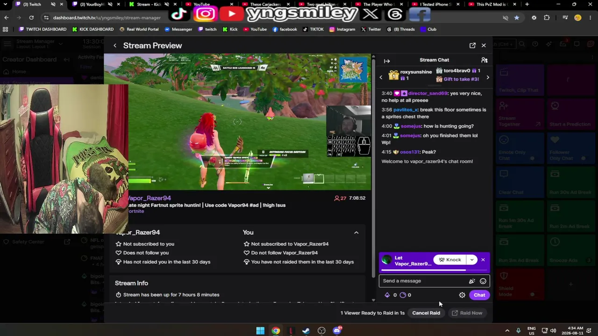Open taskbar volume control
The width and height of the screenshot is (598, 336).
click(553, 331)
